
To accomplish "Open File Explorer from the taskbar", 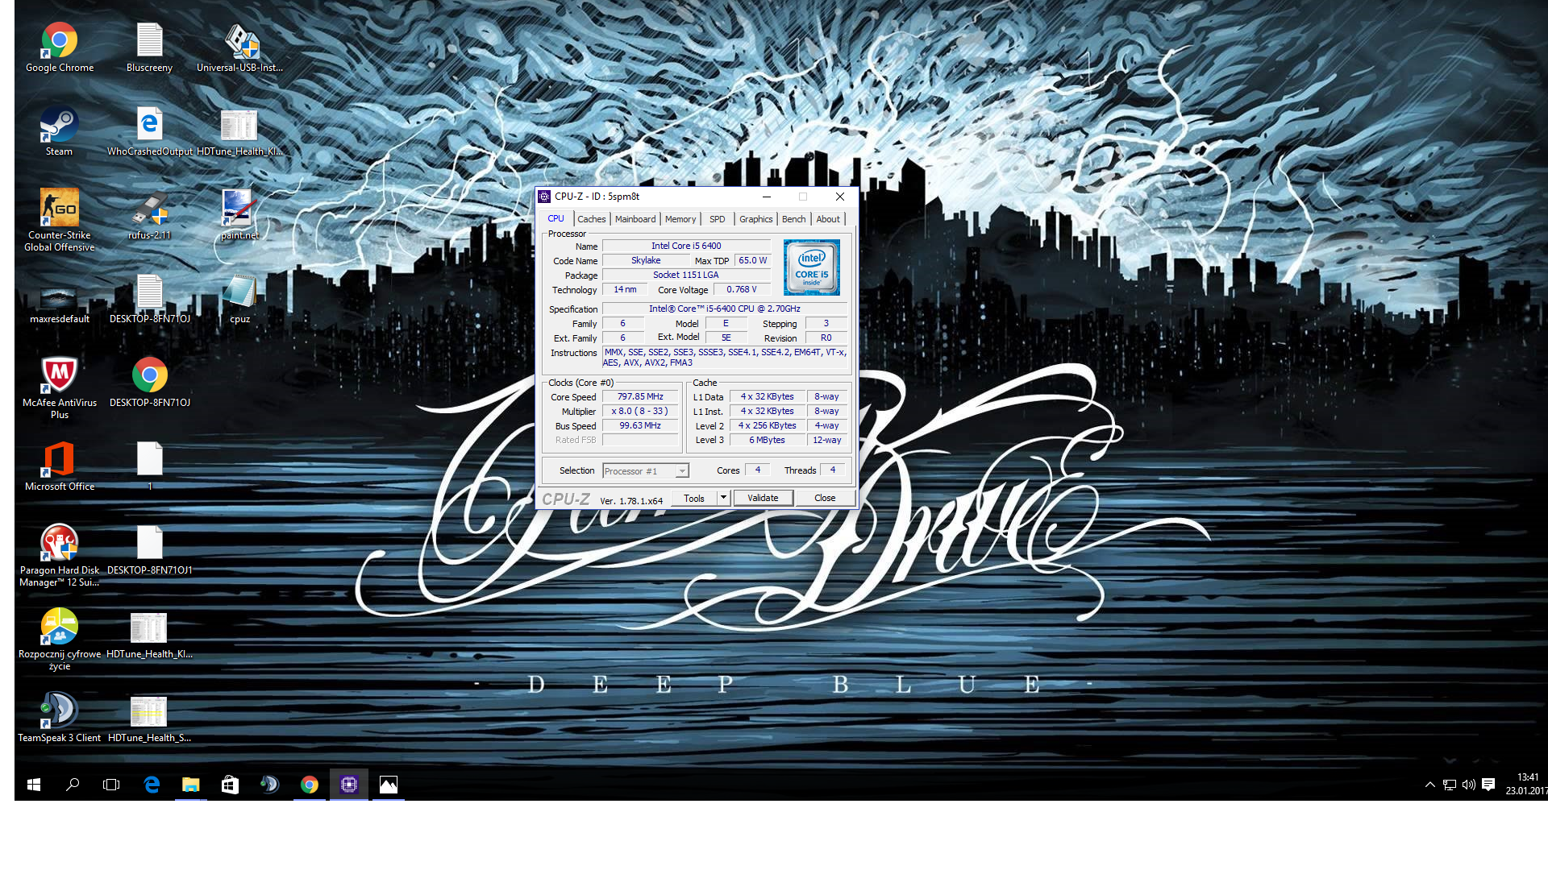I will pyautogui.click(x=190, y=785).
